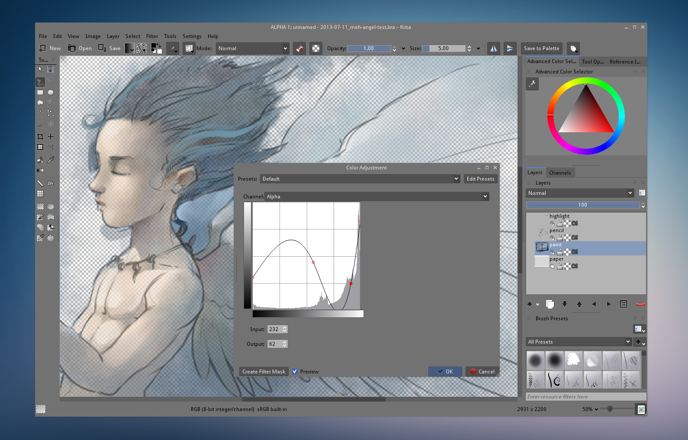Click the horizontal mirror toolbar icon
This screenshot has width=688, height=440.
click(493, 48)
